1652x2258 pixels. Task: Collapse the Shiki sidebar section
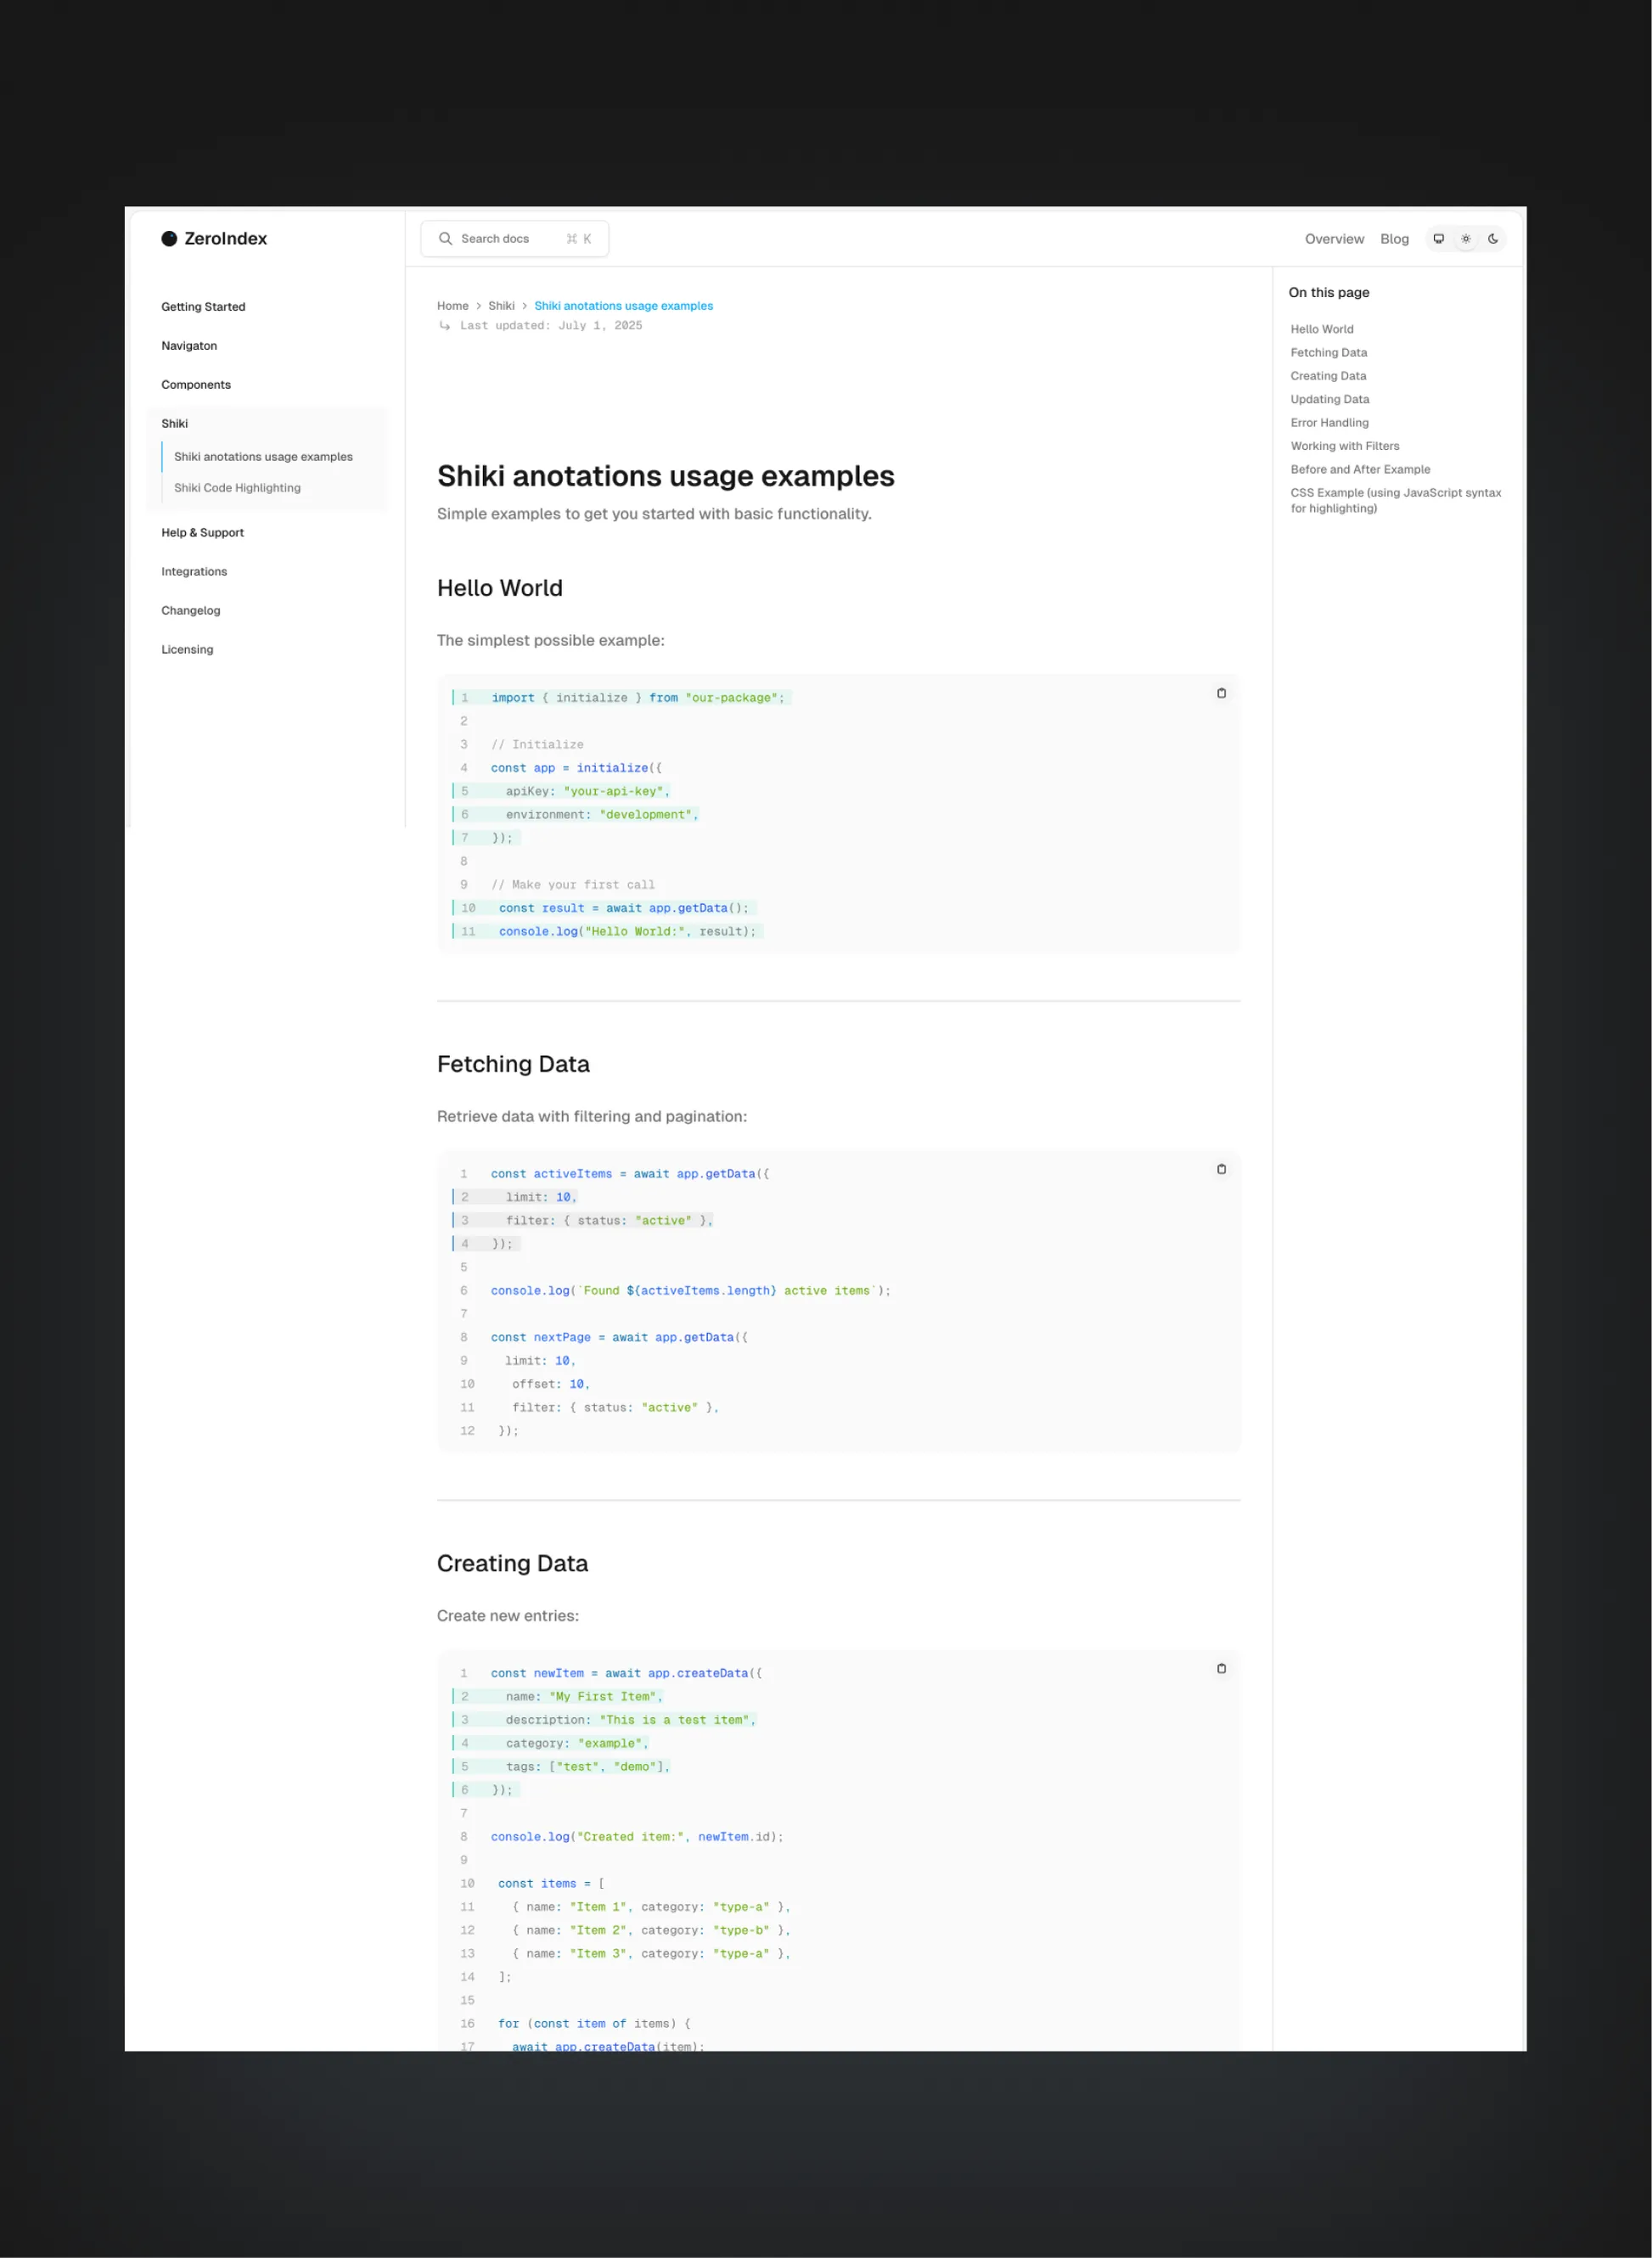(174, 423)
